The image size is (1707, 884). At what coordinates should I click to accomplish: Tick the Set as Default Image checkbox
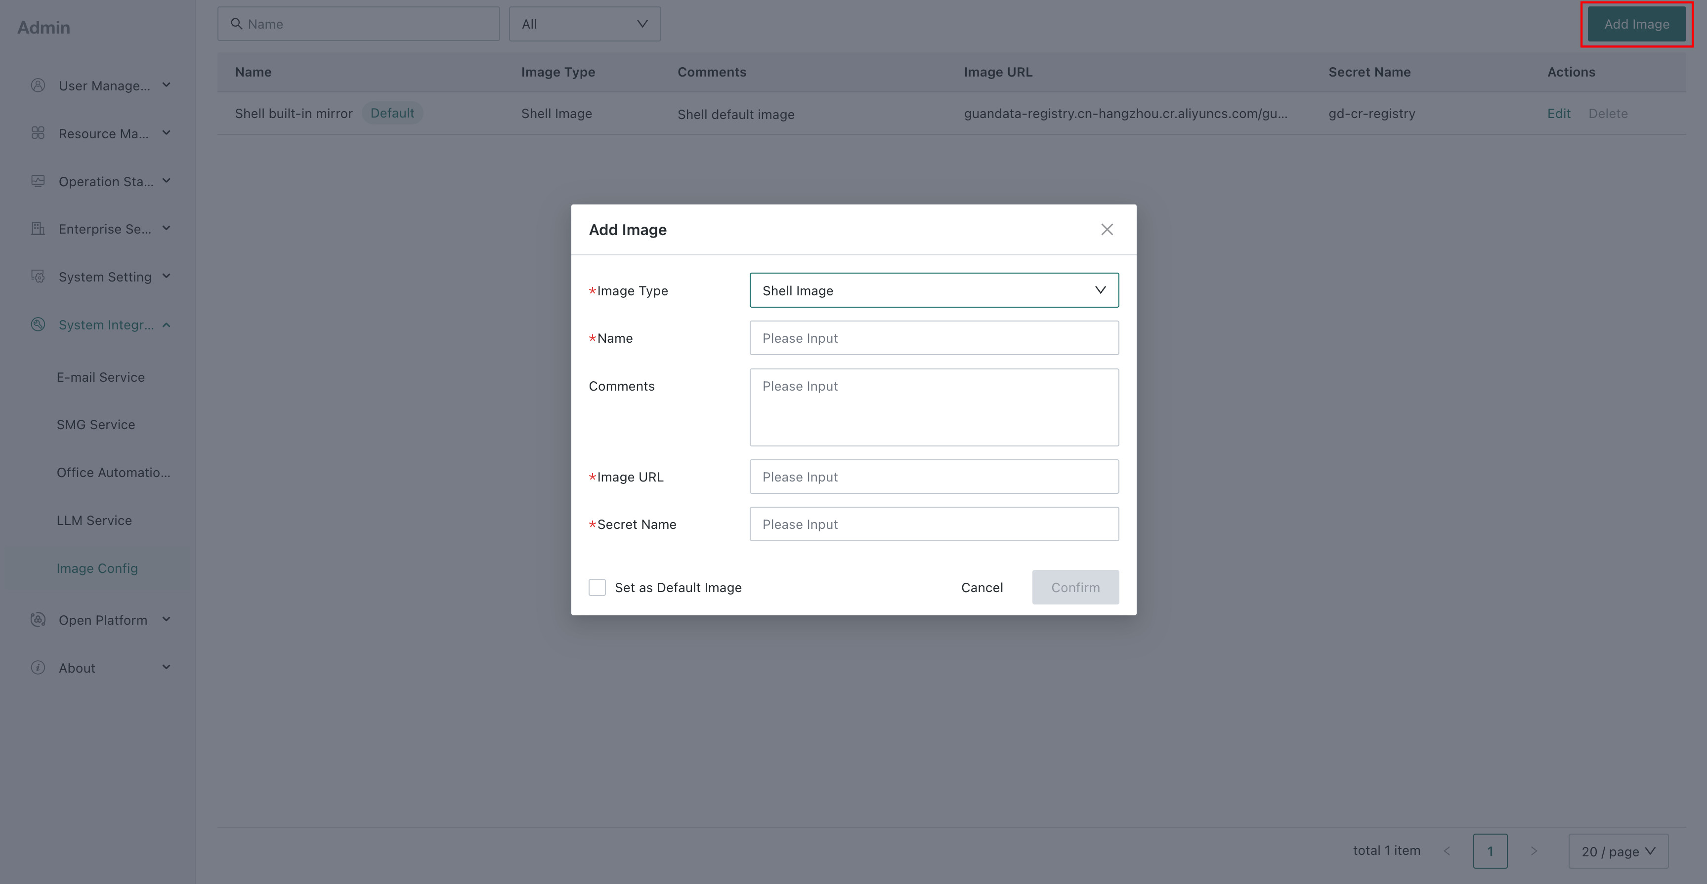(x=597, y=587)
